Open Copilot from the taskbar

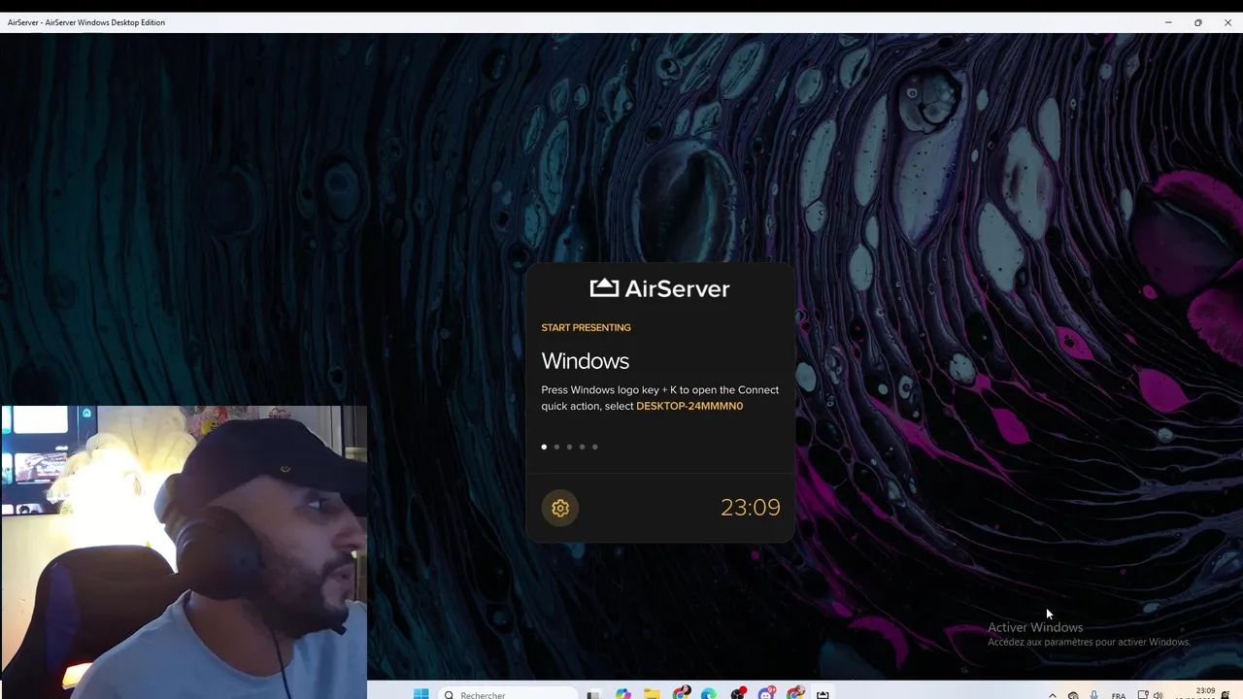[622, 694]
